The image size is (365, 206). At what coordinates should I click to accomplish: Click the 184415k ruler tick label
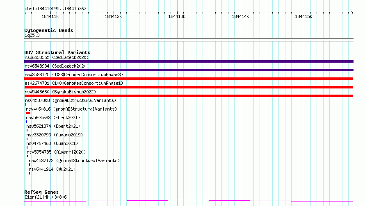coord(303,16)
